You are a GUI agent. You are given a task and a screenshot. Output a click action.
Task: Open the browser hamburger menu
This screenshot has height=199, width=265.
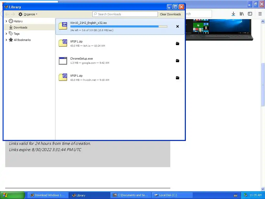pos(260,14)
